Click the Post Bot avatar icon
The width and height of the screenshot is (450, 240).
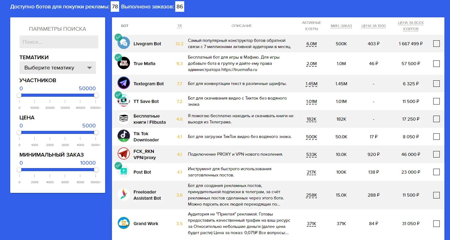tap(124, 171)
